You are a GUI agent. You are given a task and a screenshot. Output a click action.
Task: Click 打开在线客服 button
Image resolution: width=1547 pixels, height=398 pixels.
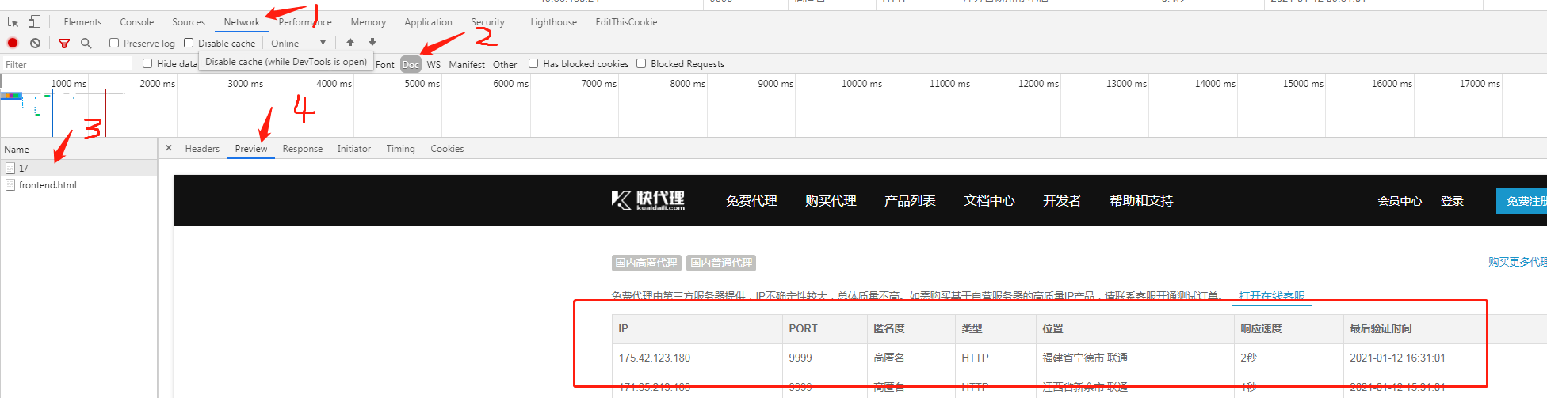click(x=1271, y=295)
